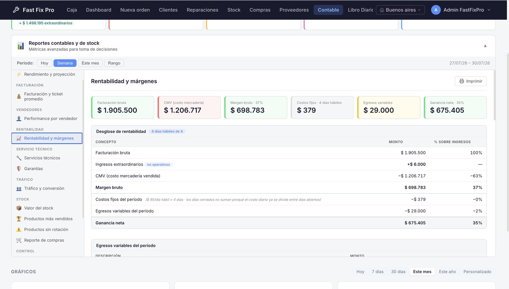Click the Fast Fix Pro wrench logo icon

pos(16,10)
